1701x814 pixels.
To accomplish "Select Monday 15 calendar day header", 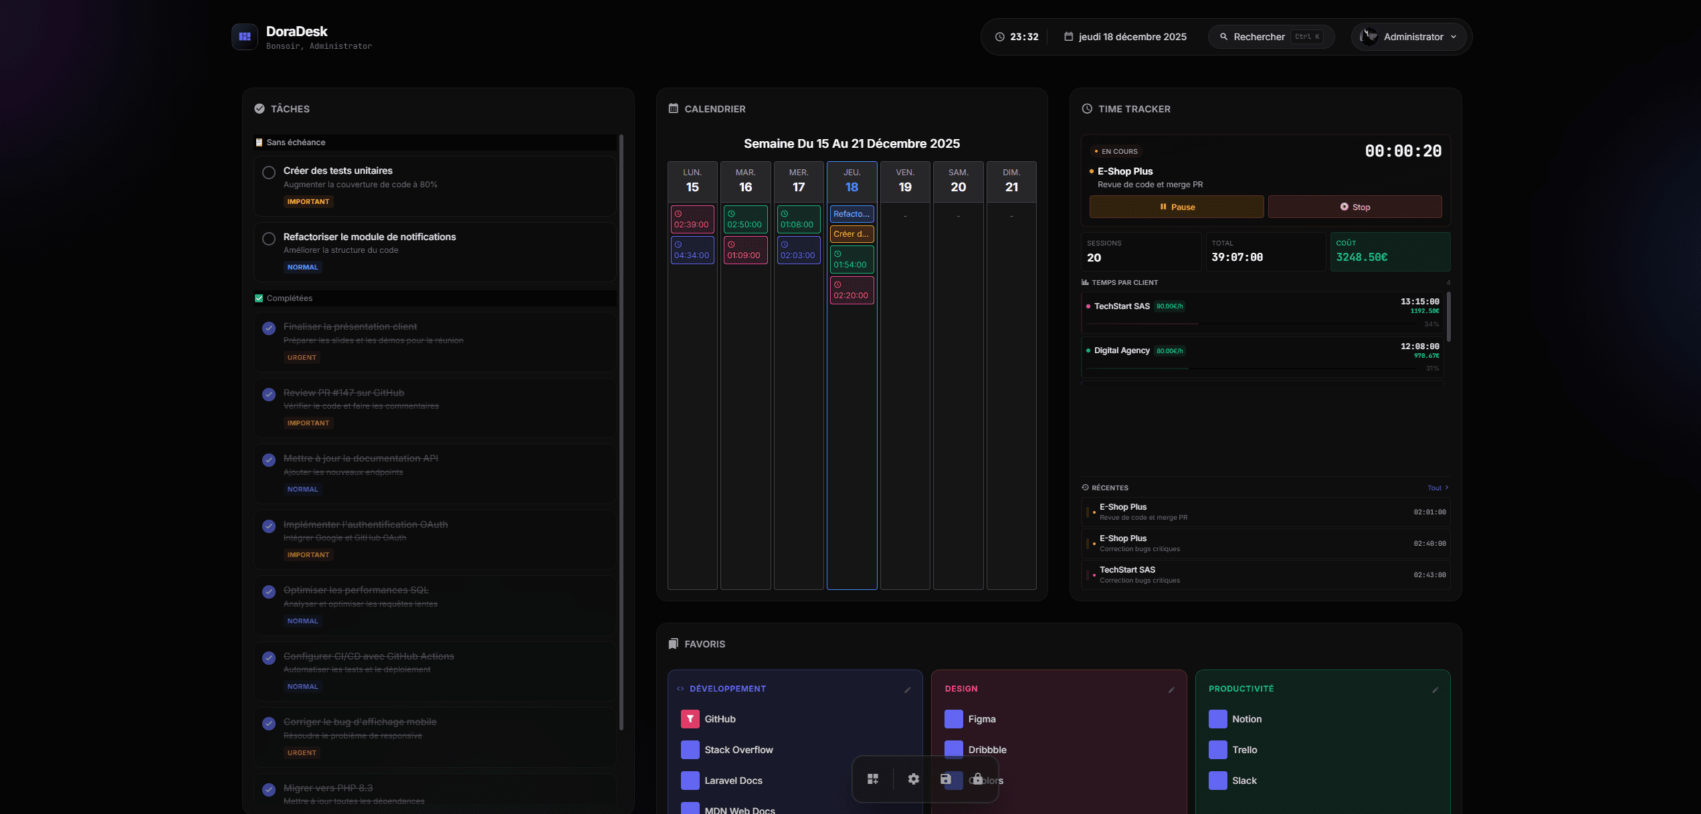I will [692, 181].
